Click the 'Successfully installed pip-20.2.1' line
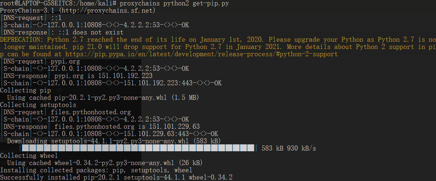The image size is (436, 181). click(116, 177)
